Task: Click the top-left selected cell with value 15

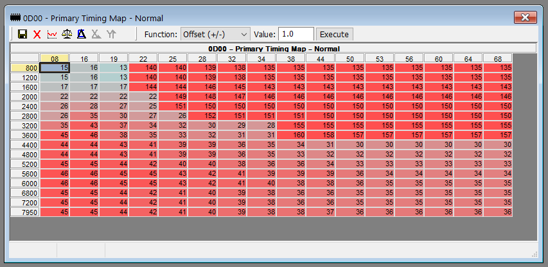Action: tap(55, 67)
